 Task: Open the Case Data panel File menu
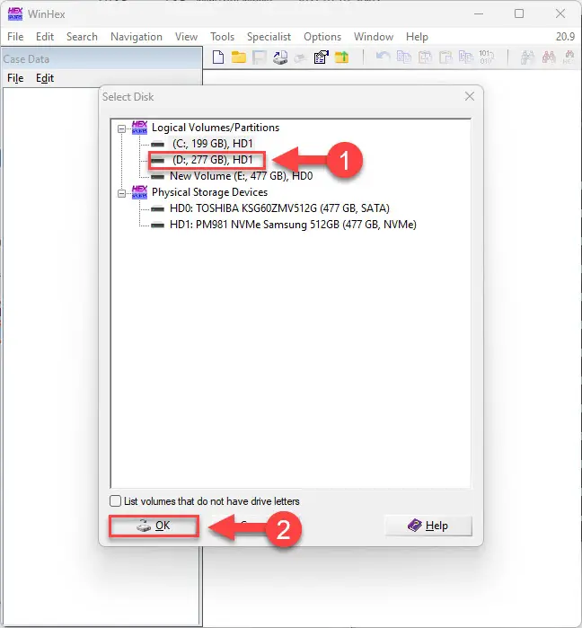point(15,78)
